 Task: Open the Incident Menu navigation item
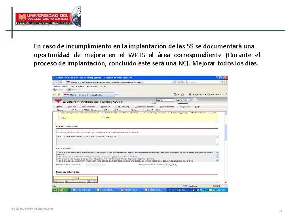point(89,107)
